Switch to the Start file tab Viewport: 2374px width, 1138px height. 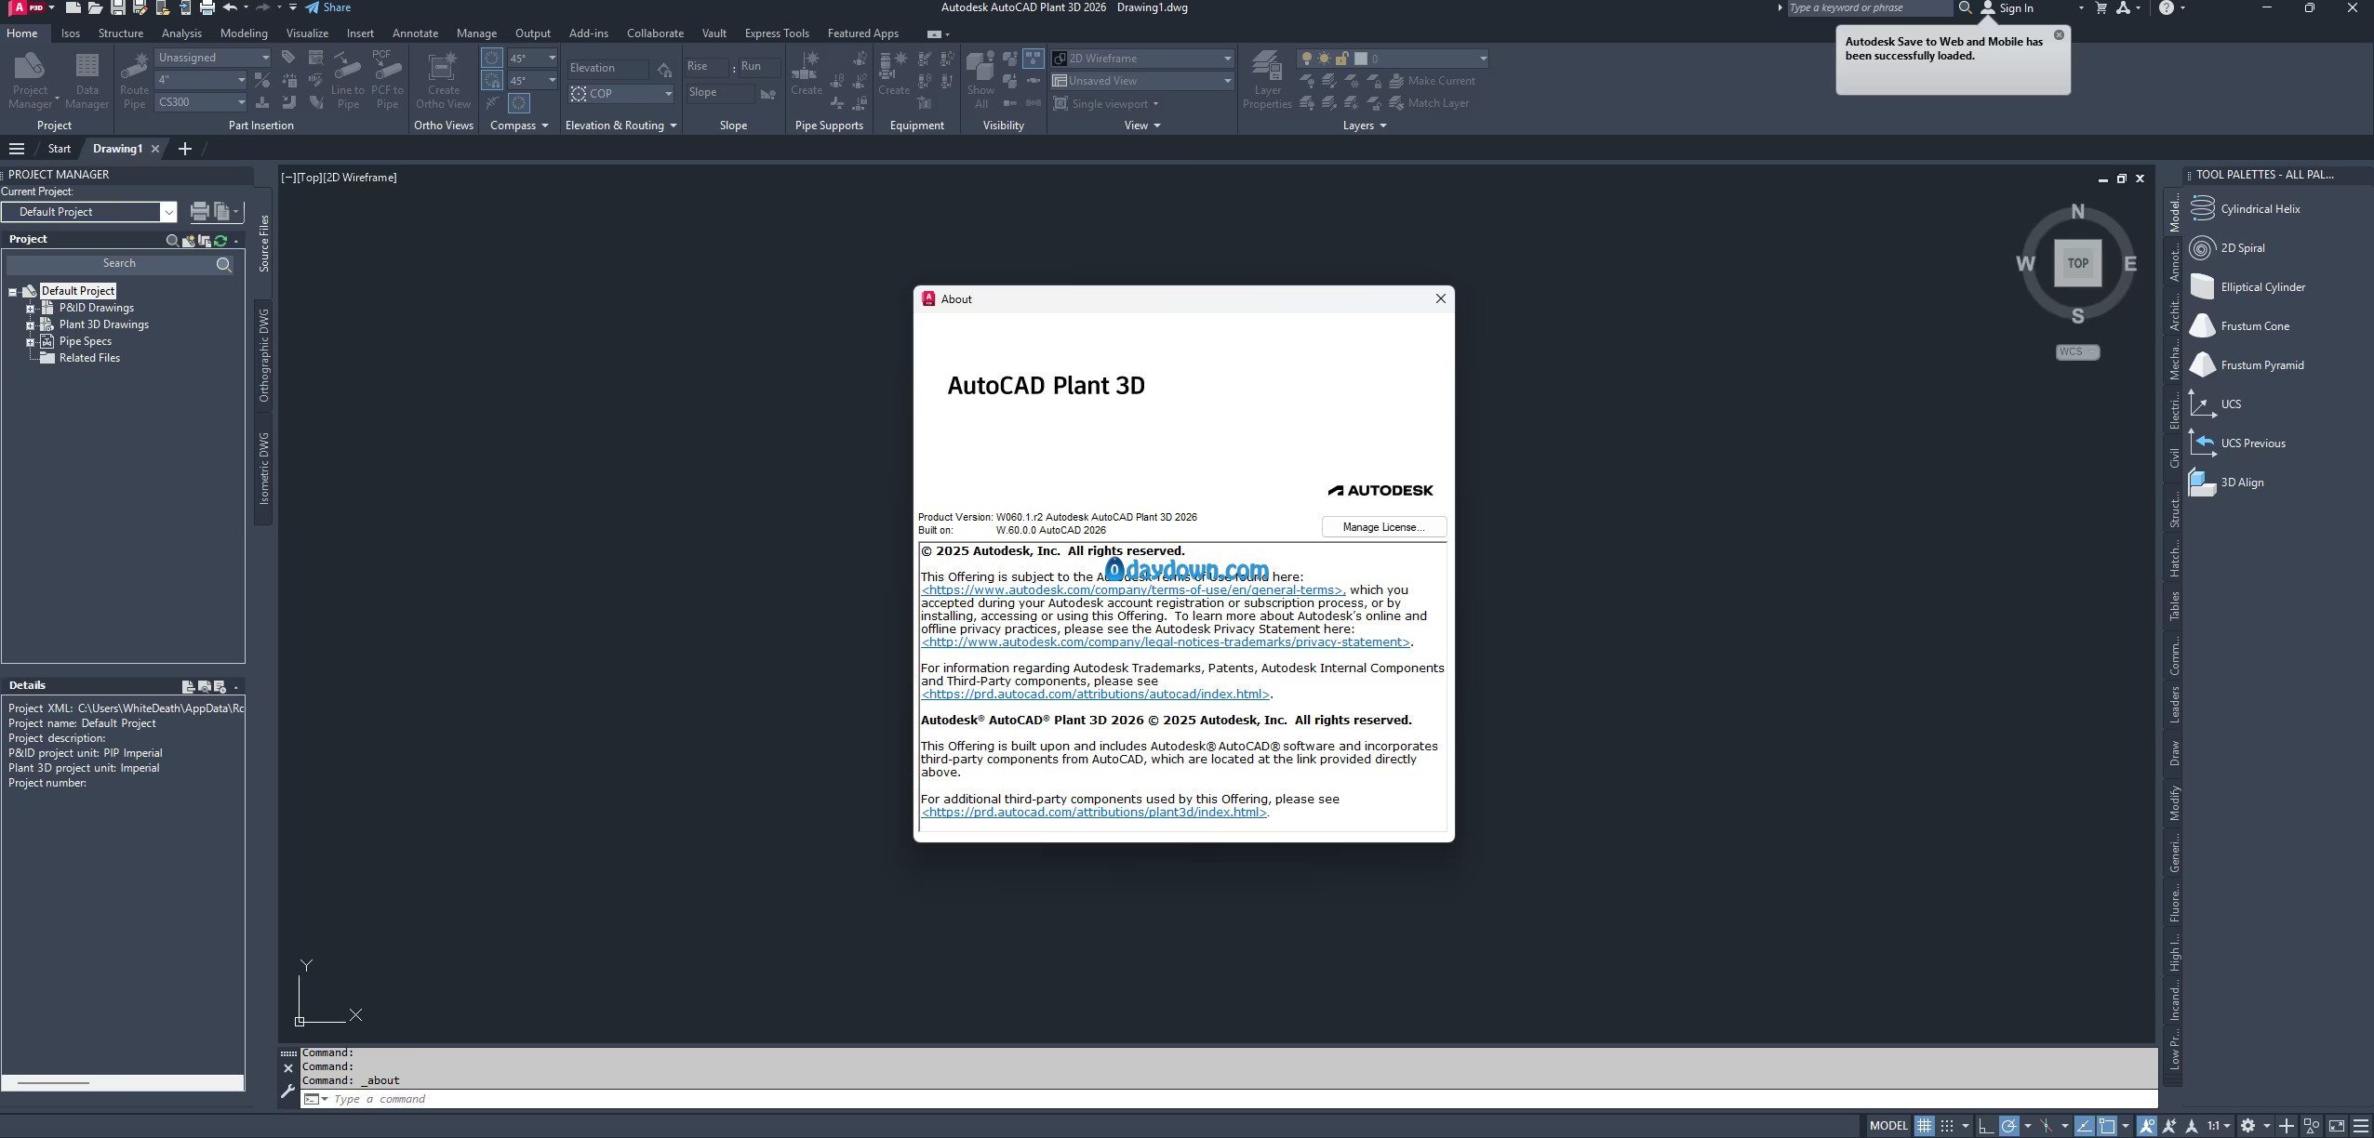pyautogui.click(x=59, y=149)
